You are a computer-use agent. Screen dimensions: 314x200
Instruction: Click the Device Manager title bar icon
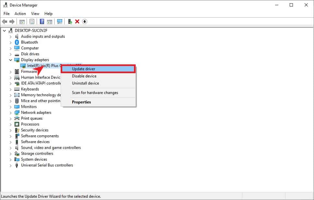pyautogui.click(x=6, y=5)
